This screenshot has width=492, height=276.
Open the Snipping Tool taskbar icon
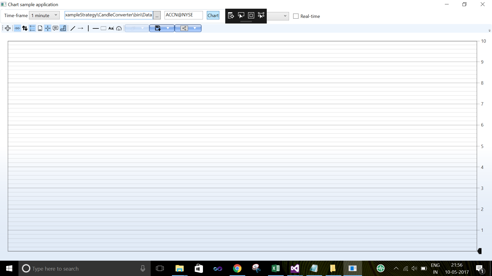(257, 268)
